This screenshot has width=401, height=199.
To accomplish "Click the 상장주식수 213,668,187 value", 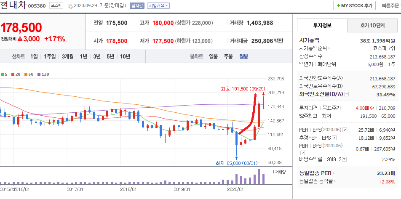I will click(382, 56).
